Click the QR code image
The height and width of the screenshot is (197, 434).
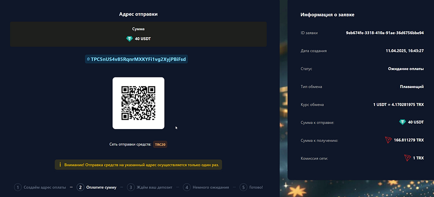(x=138, y=103)
